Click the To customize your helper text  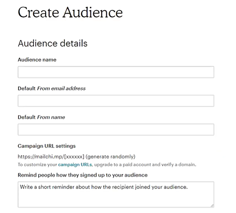click(x=37, y=165)
